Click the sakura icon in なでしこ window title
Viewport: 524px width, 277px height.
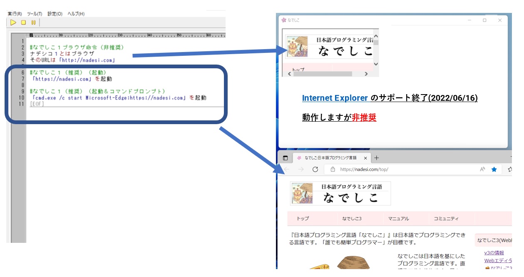pos(284,20)
